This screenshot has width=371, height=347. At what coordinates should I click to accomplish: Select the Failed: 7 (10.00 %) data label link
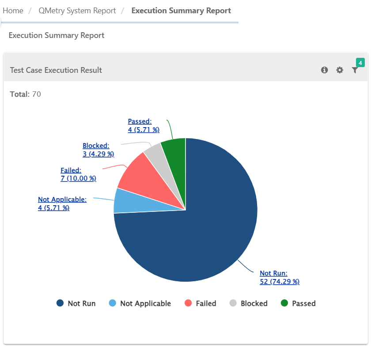click(x=78, y=174)
